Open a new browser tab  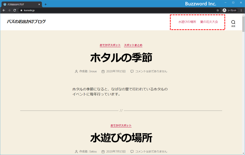45,4
